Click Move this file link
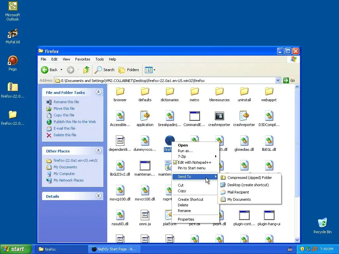This screenshot has width=339, height=254. 64,108
